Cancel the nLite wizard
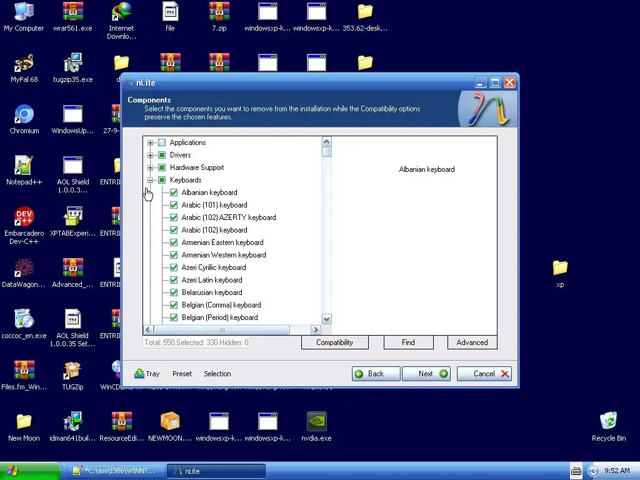The image size is (640, 480). pyautogui.click(x=484, y=374)
